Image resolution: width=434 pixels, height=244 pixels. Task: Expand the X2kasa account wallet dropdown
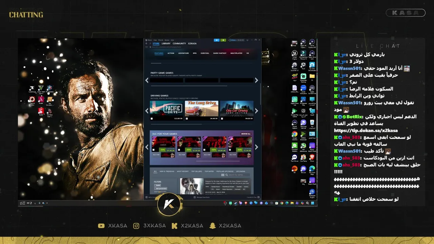(237, 40)
